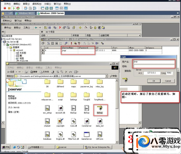Select the account database in tree
This screenshot has width=181, height=154.
[x=20, y=50]
